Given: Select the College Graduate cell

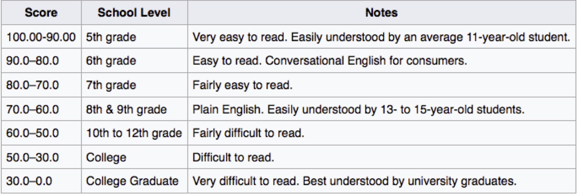Looking at the screenshot, I should [132, 180].
